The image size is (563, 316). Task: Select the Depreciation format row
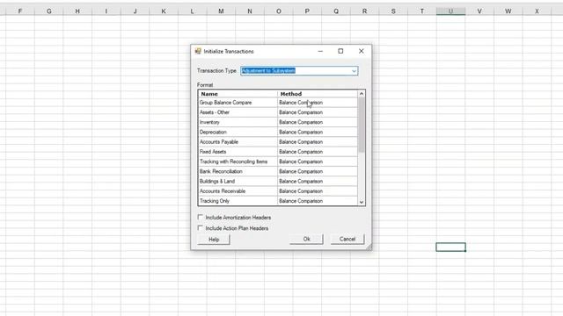coord(278,132)
